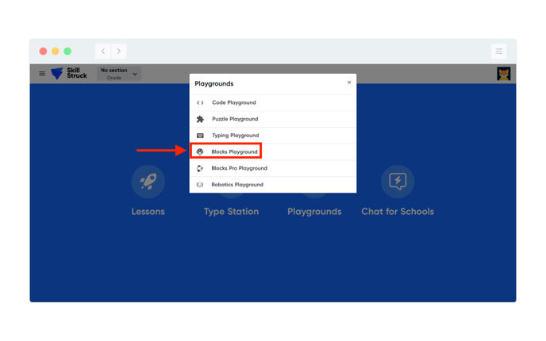546x341 pixels.
Task: Open the user avatar in top right
Action: pyautogui.click(x=503, y=74)
